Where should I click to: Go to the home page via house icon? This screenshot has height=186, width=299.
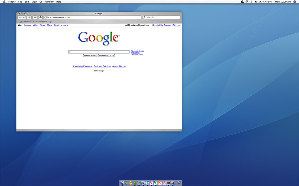(x=40, y=17)
